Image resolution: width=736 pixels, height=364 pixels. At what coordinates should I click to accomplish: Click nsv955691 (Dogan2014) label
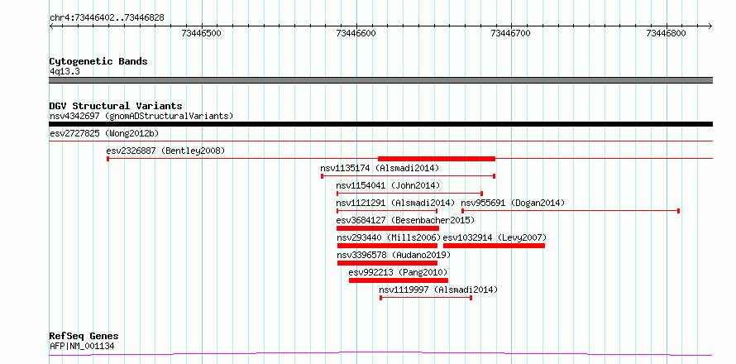point(513,203)
